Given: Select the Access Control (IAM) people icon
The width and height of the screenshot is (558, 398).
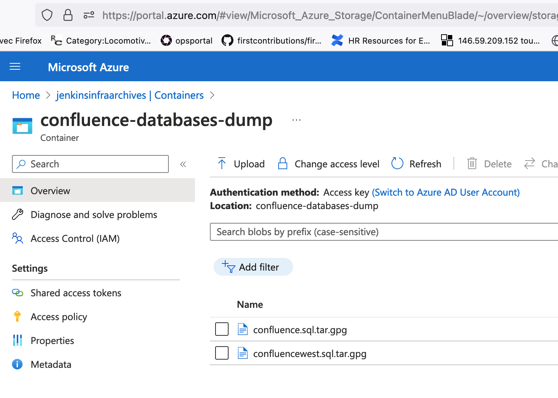Looking at the screenshot, I should coord(17,239).
